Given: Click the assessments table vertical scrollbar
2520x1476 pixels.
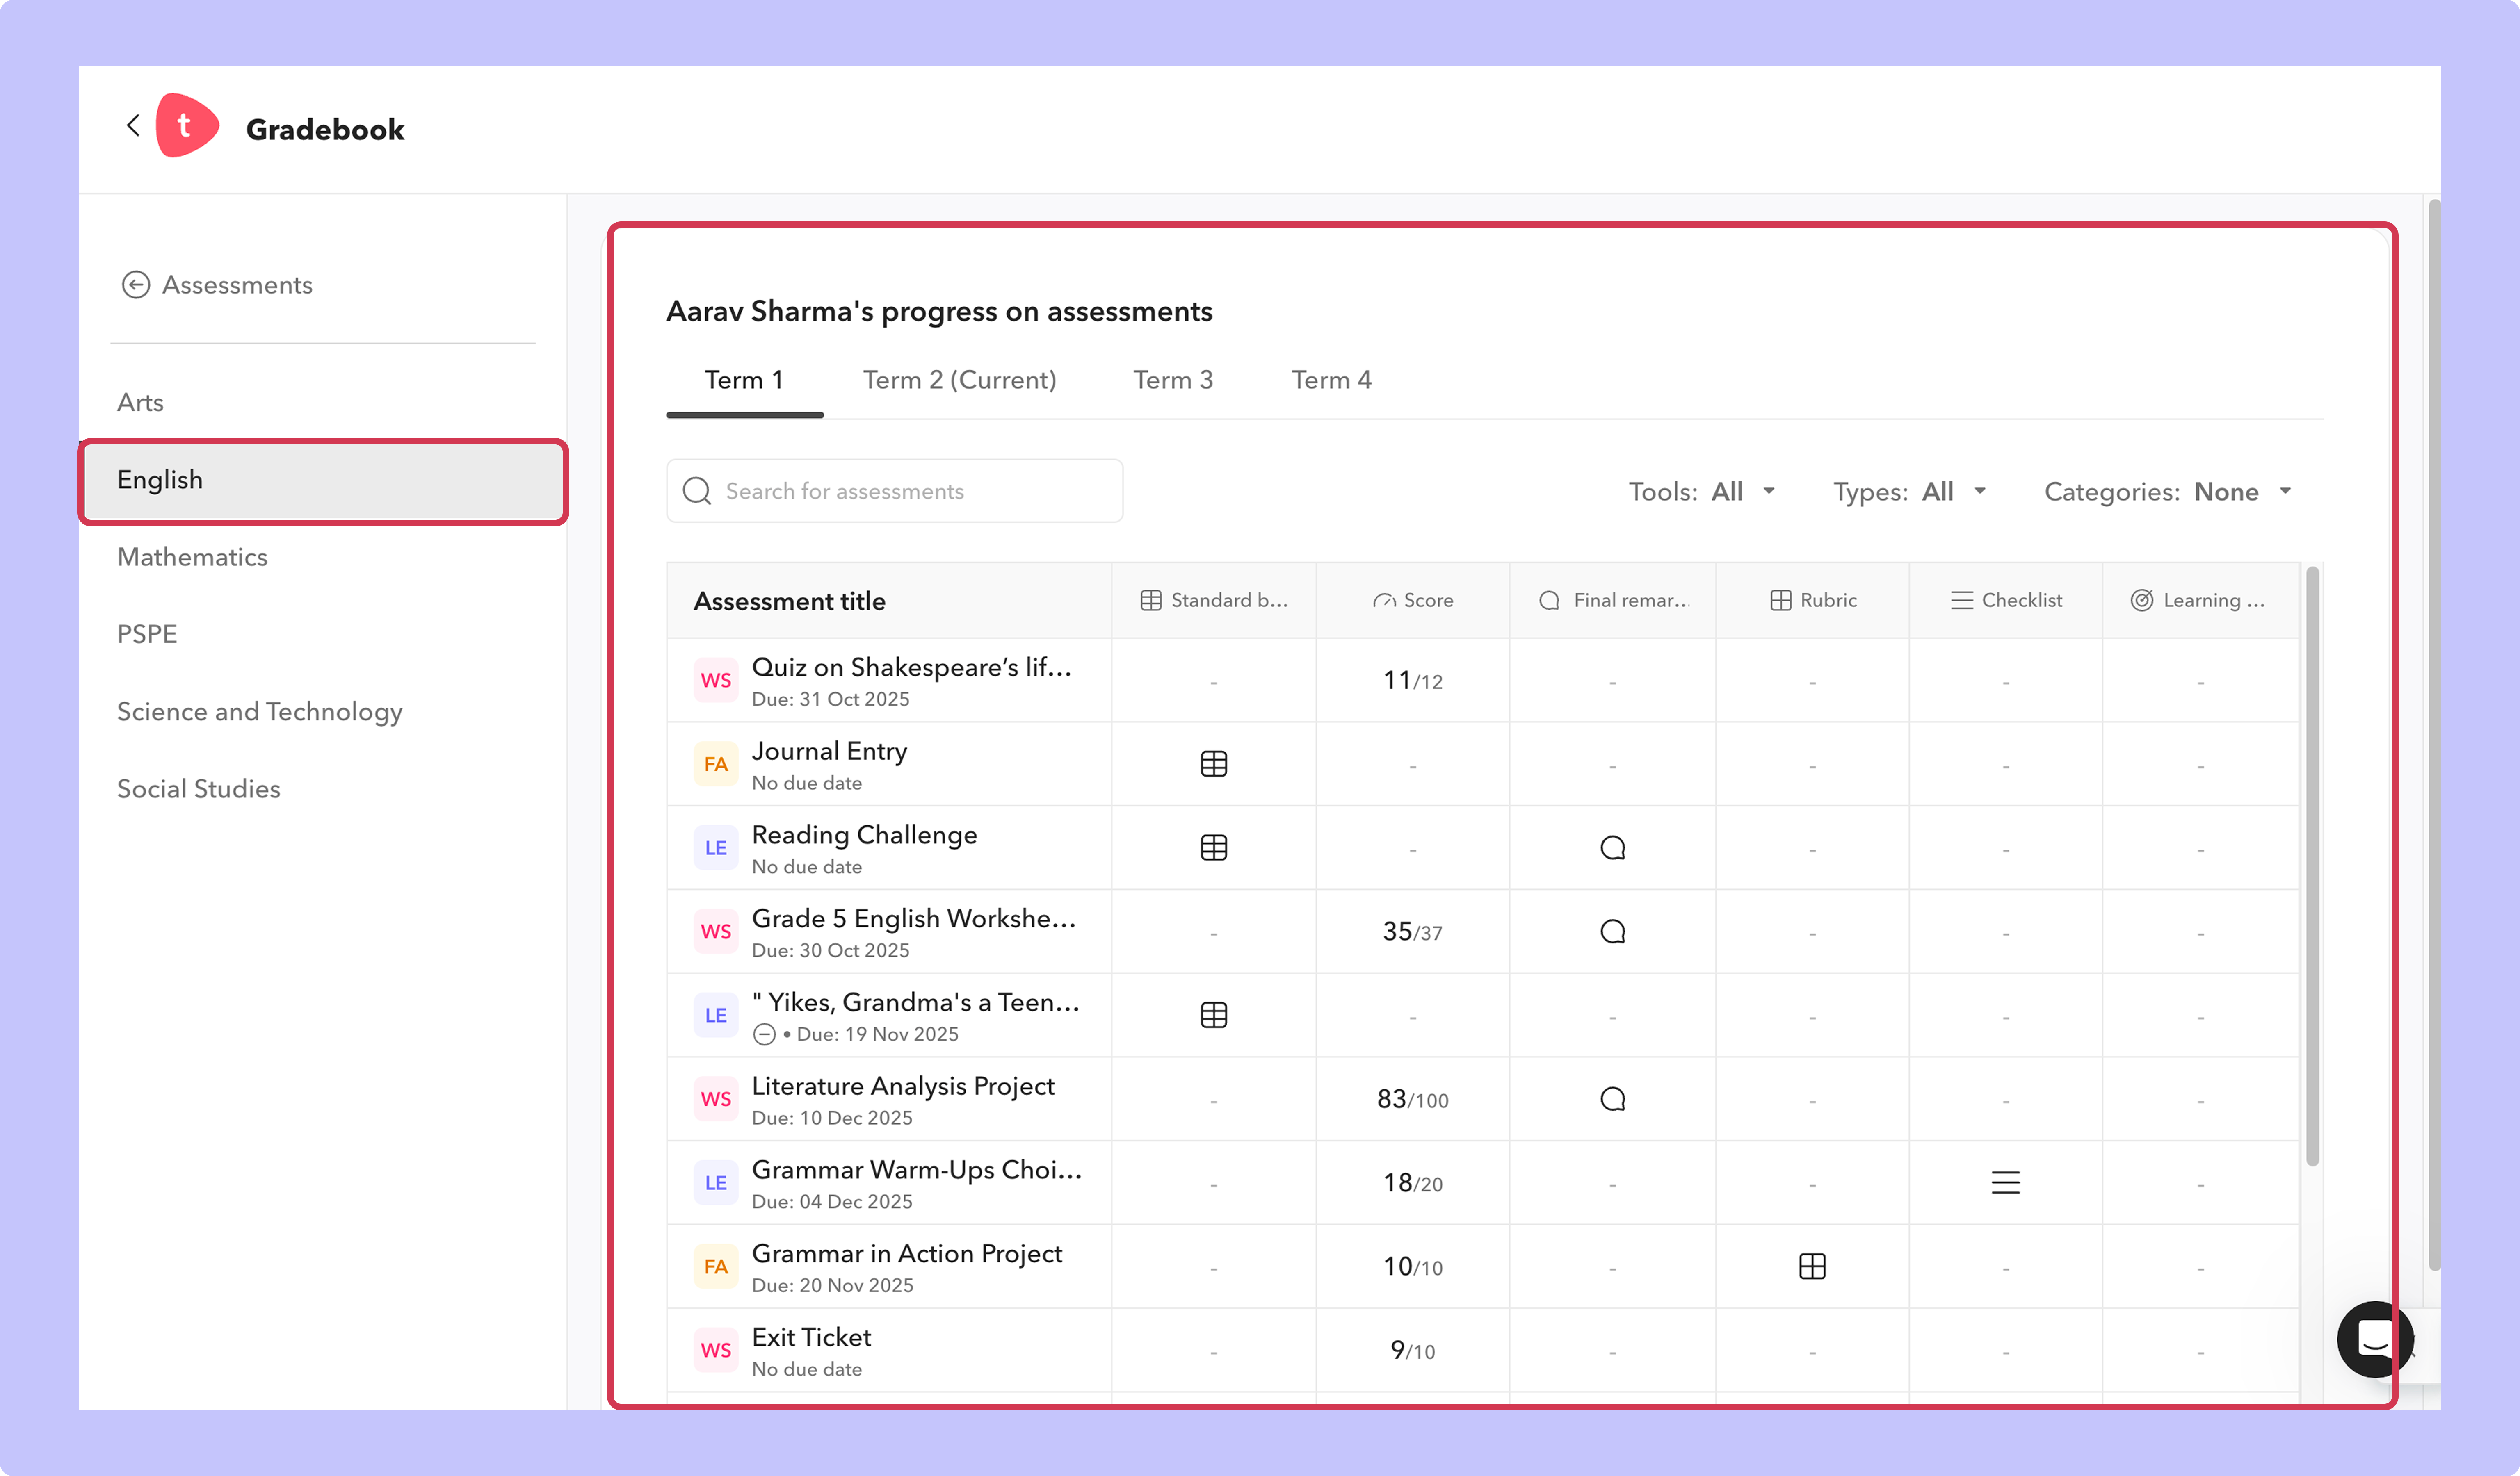Looking at the screenshot, I should click(x=2312, y=866).
